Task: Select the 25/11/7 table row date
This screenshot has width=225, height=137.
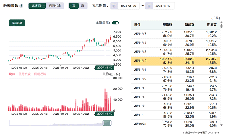Action: point(139,88)
